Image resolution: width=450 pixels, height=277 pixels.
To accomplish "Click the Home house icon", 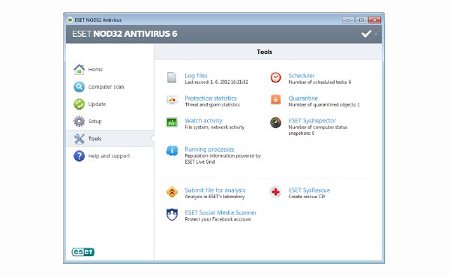I will [79, 69].
